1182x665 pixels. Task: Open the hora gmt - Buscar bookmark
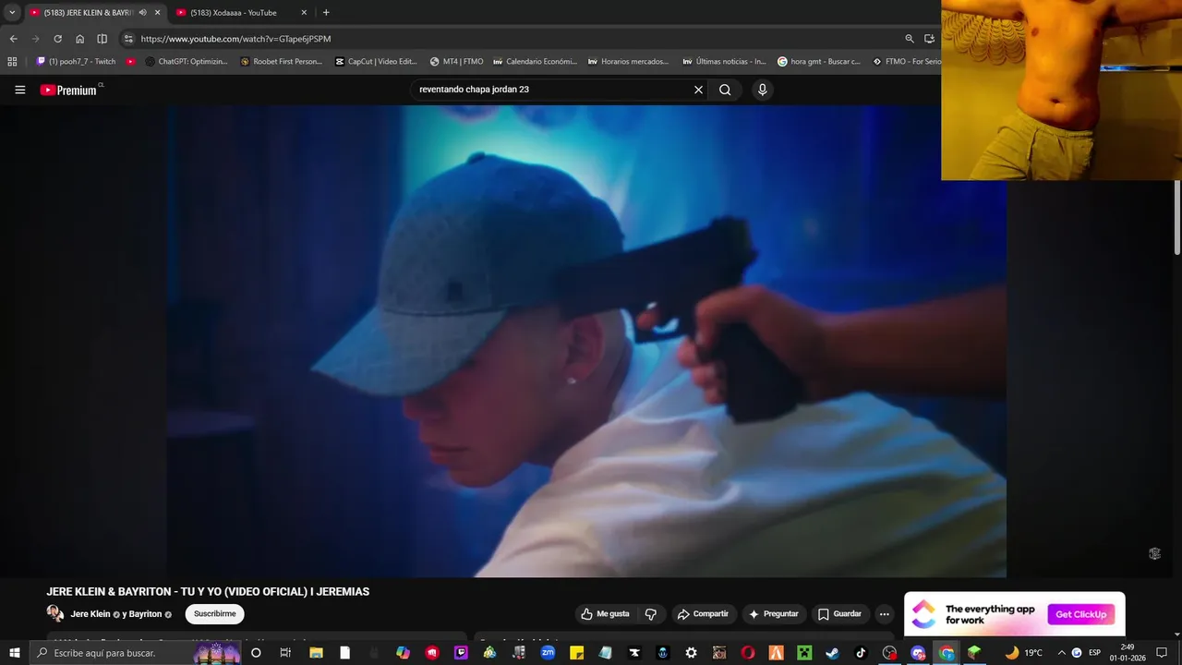pyautogui.click(x=818, y=62)
